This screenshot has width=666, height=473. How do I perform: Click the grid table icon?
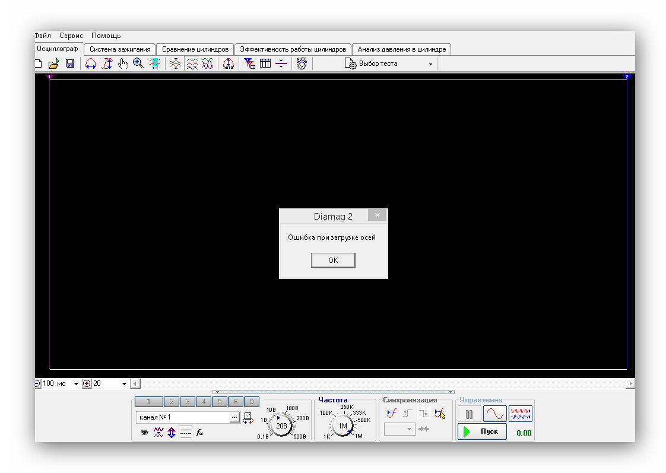coord(265,64)
